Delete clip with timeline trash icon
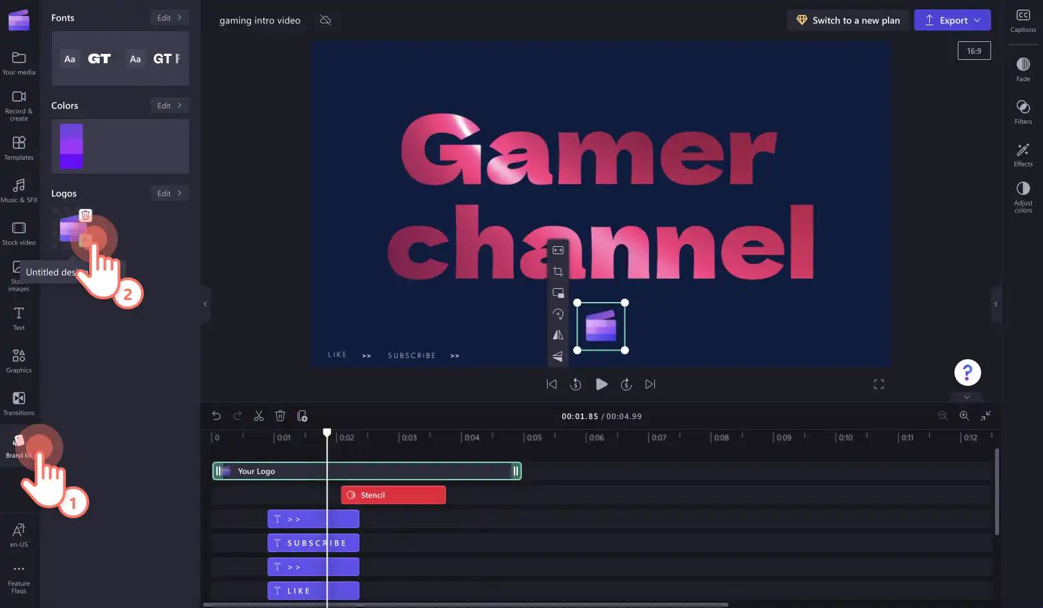 pos(280,416)
